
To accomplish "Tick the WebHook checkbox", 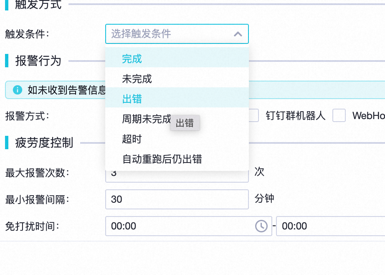I will pos(339,115).
